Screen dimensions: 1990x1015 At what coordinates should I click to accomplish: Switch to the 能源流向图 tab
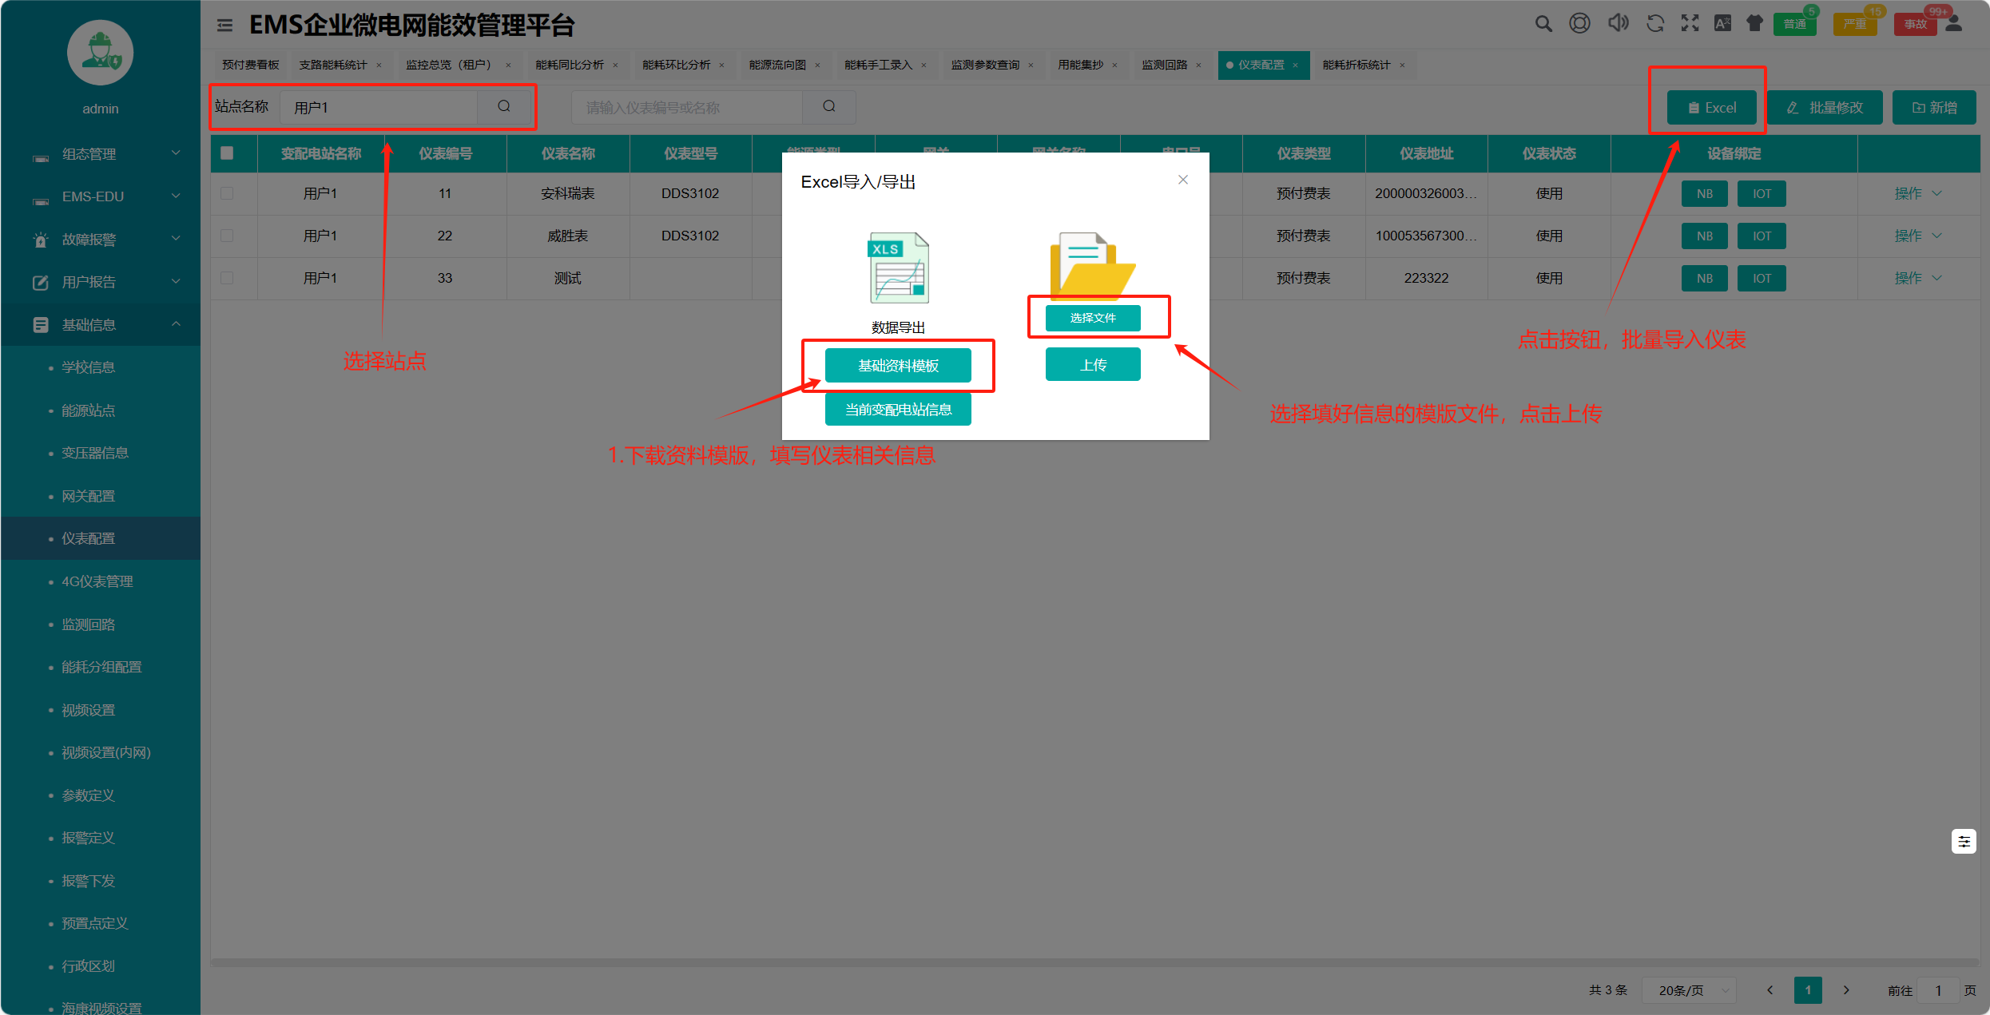click(777, 65)
